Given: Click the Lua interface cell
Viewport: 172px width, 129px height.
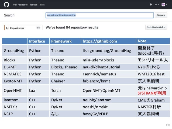Looking at the screenshot, I should coord(32,90).
